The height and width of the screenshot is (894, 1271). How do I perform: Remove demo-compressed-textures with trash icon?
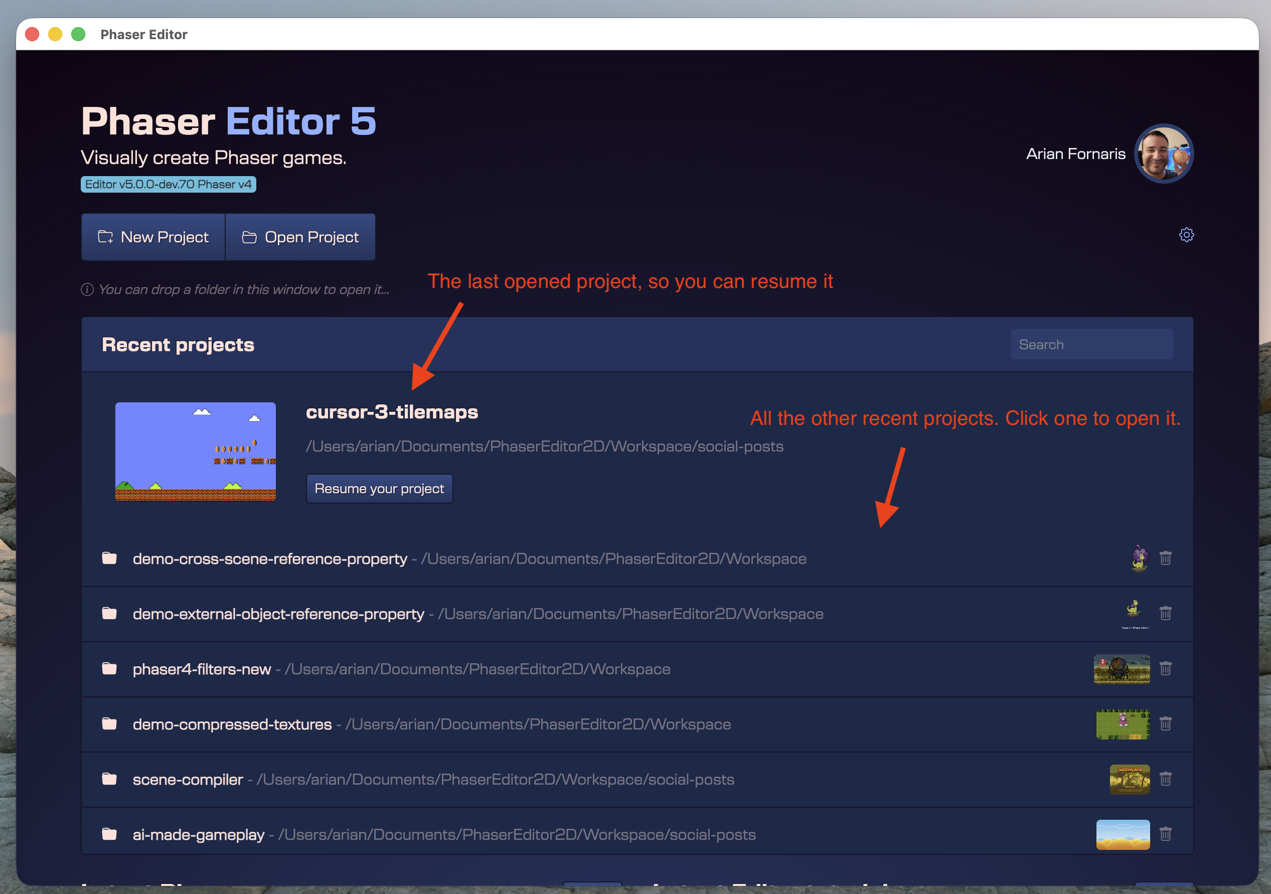pos(1166,723)
